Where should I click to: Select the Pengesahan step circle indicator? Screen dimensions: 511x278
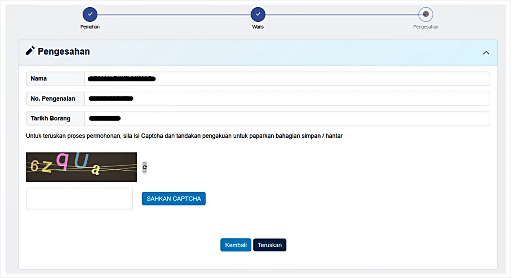pyautogui.click(x=425, y=14)
